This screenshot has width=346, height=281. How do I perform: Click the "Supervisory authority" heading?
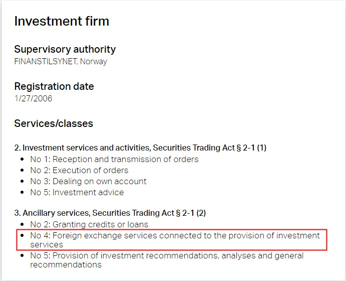[65, 49]
